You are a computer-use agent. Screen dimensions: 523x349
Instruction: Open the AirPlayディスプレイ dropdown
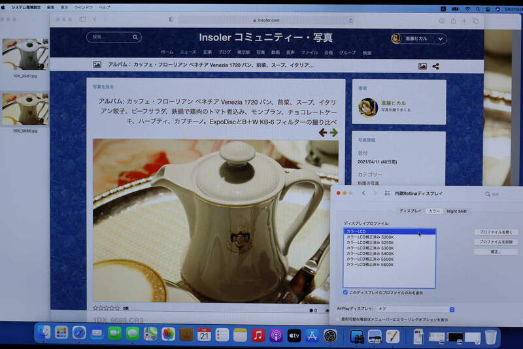point(414,308)
